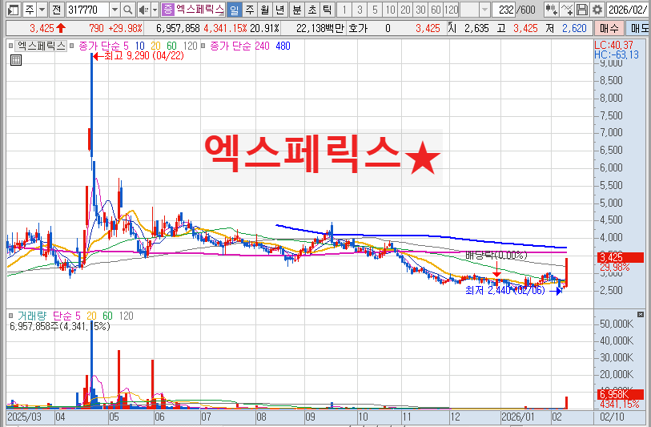Click the grid table icon under legend

(15, 60)
